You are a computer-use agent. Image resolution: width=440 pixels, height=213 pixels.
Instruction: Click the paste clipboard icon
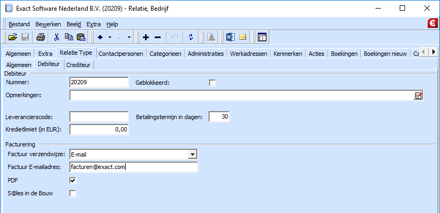[x=81, y=37]
